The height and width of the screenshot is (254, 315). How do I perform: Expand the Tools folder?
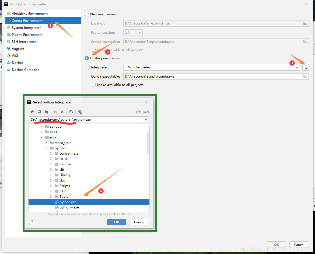(x=51, y=197)
